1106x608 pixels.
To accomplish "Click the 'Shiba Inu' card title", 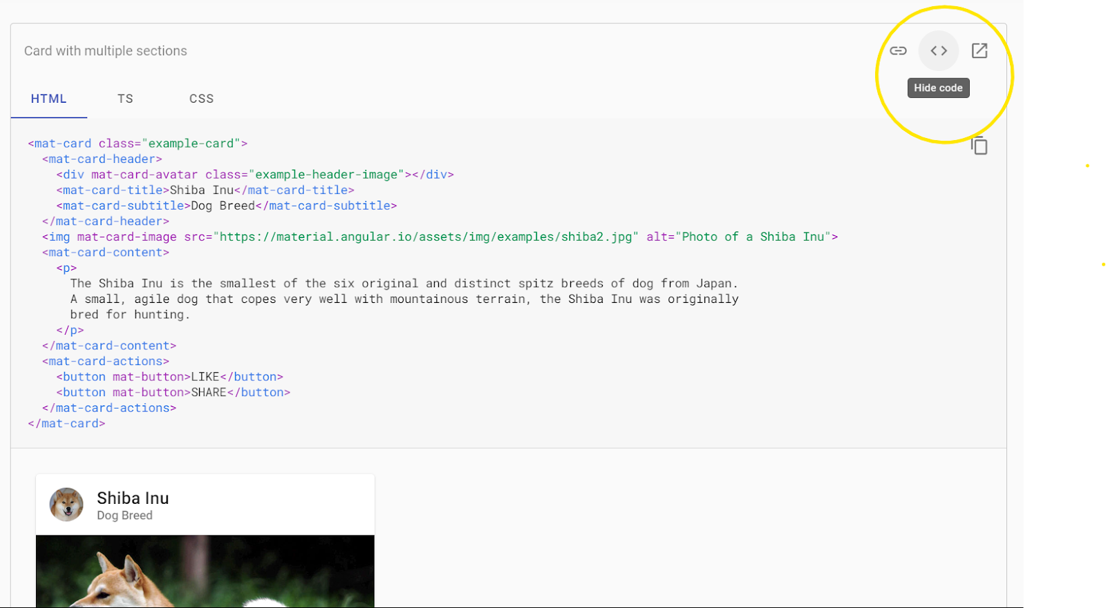I will [133, 498].
